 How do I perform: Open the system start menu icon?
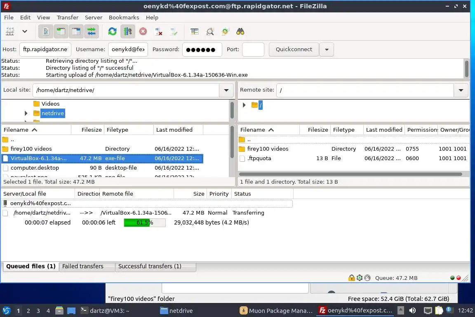(x=6, y=311)
